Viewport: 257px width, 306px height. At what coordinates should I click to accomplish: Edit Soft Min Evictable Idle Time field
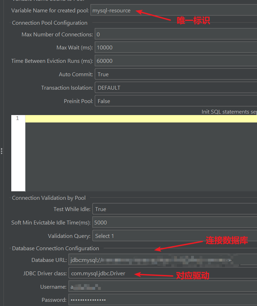point(175,222)
